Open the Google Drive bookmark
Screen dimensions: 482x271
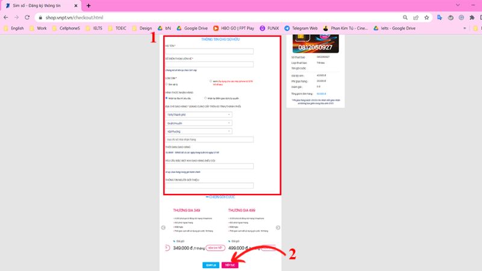191,28
